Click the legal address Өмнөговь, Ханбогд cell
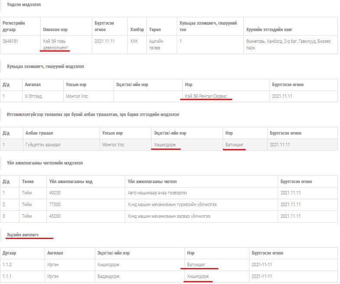Viewport: 340px width, 284px height. [288, 44]
